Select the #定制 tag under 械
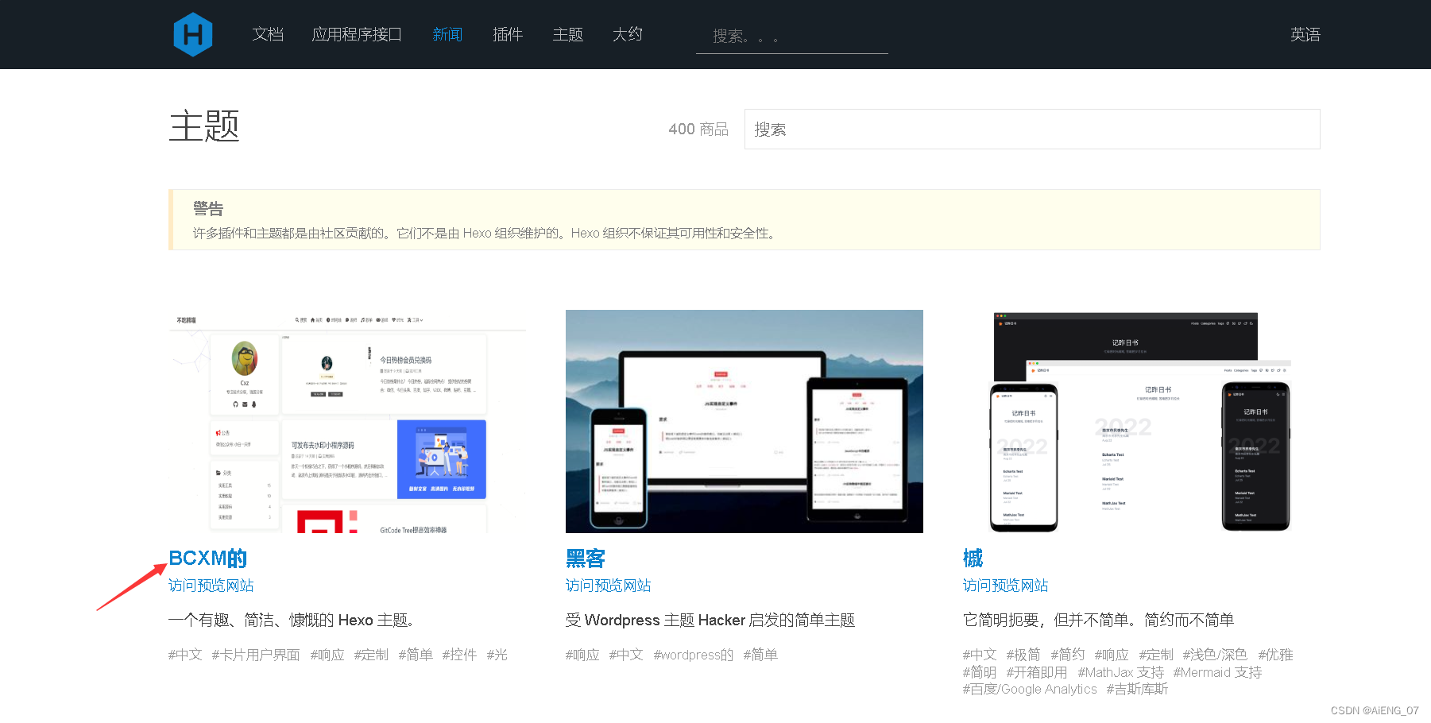 (x=1156, y=655)
